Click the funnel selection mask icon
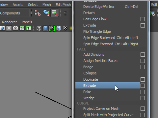 pyautogui.click(x=66, y=13)
